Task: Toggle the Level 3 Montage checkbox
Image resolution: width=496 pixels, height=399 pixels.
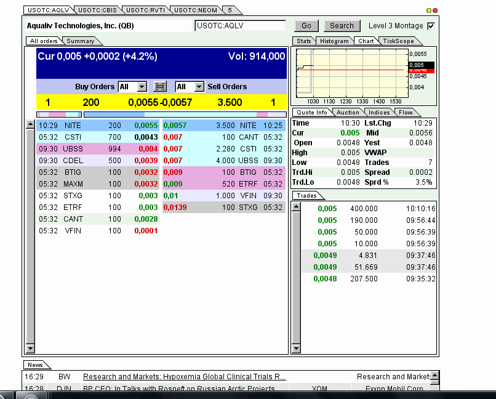Action: (431, 26)
